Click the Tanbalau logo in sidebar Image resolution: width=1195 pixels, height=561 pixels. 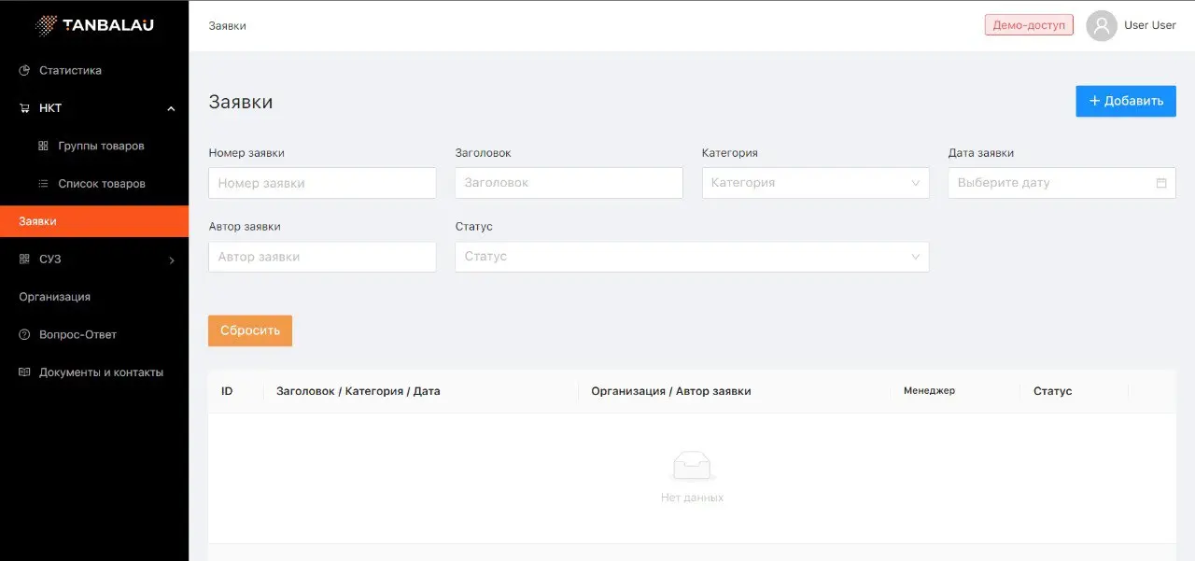tap(93, 25)
